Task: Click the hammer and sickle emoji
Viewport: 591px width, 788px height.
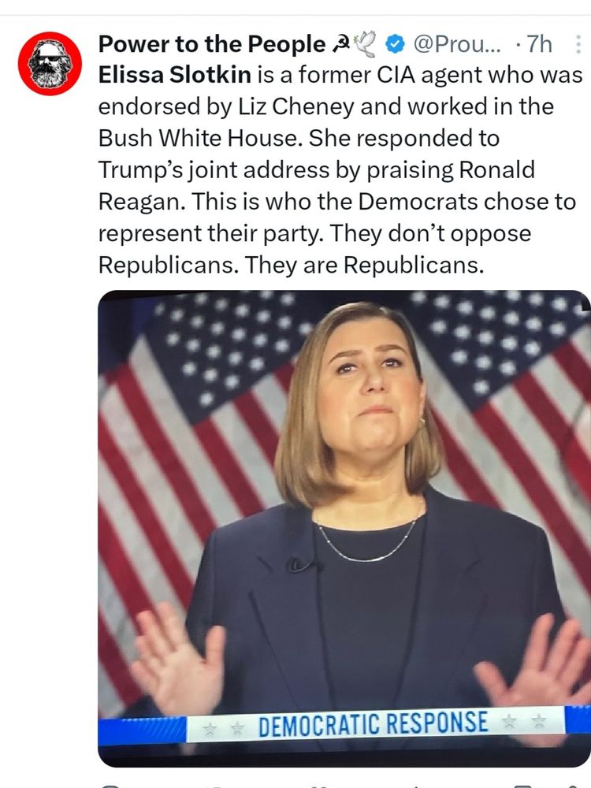Action: pyautogui.click(x=342, y=44)
